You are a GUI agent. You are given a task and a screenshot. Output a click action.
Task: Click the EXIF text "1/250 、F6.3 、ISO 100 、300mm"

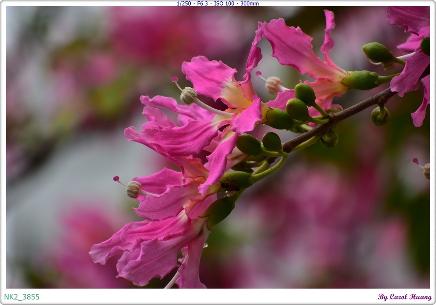218,3
